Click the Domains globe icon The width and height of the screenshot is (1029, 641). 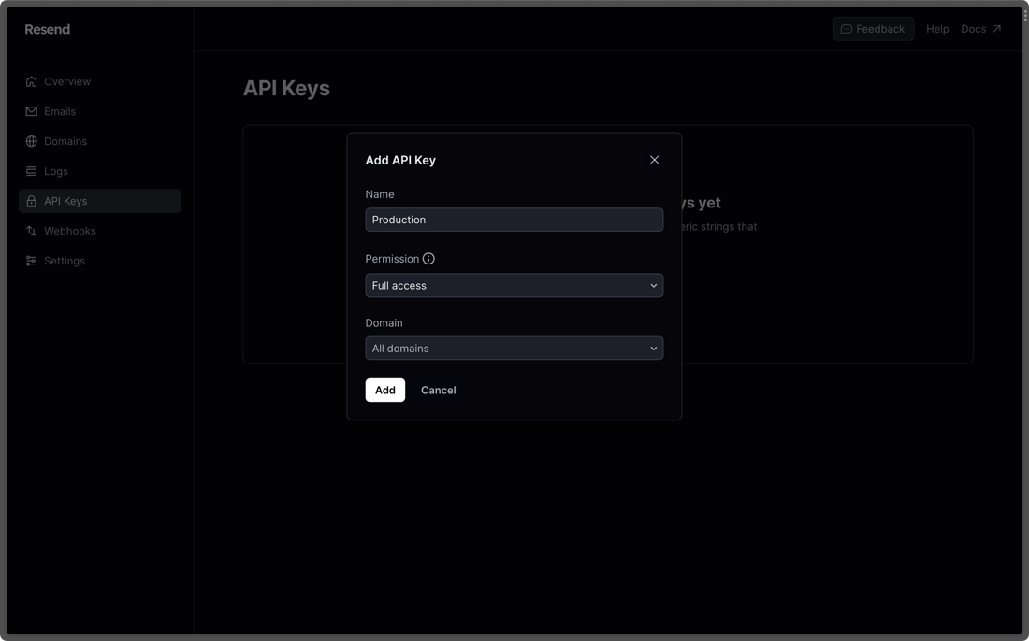(x=31, y=141)
